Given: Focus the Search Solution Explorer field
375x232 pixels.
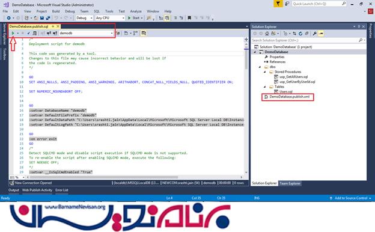Looking at the screenshot, I should [308, 40].
